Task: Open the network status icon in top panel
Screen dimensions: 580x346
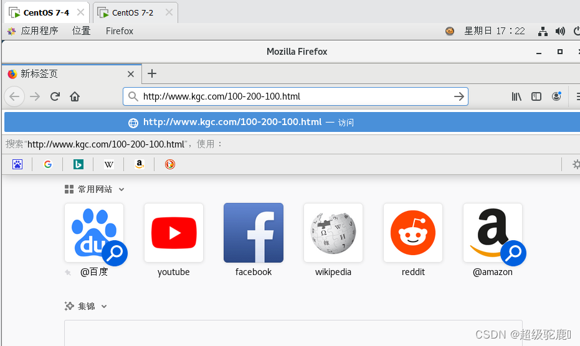Action: tap(543, 31)
